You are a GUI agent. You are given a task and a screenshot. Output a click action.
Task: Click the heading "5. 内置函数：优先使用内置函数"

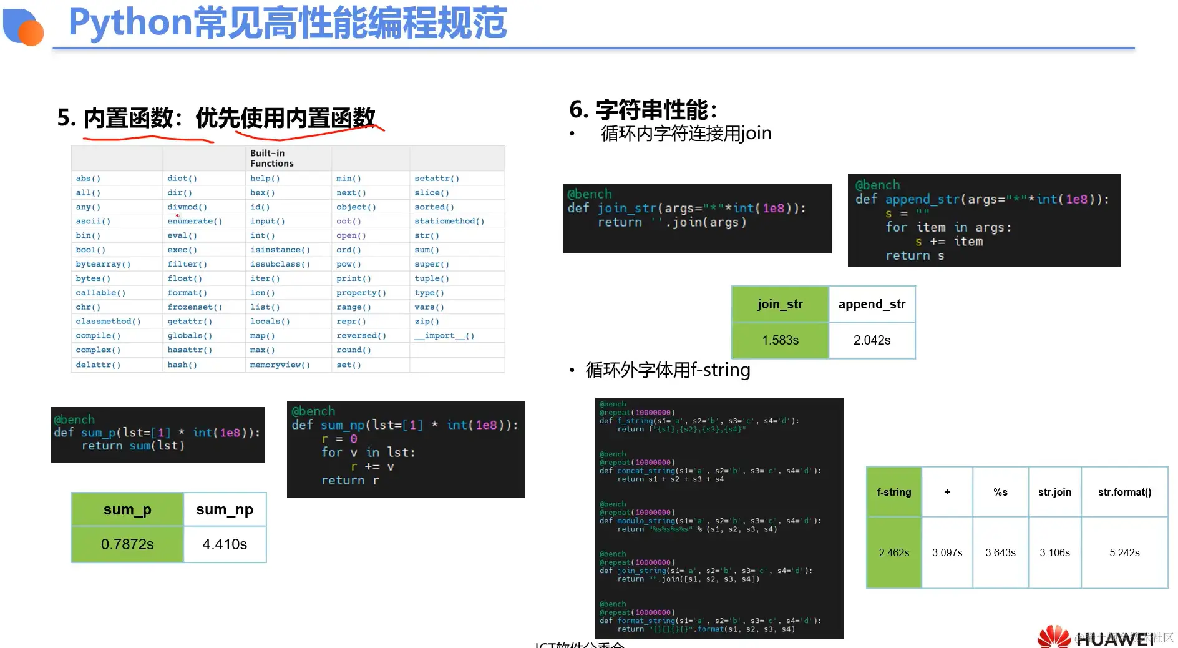[x=216, y=117]
